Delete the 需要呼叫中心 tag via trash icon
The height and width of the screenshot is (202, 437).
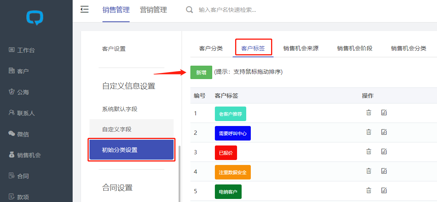[x=369, y=132]
